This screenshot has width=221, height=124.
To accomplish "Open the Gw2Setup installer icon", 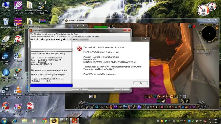I will (30, 107).
